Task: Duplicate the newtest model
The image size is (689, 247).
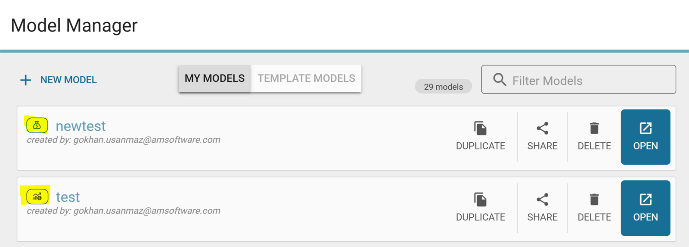Action: pyautogui.click(x=480, y=136)
